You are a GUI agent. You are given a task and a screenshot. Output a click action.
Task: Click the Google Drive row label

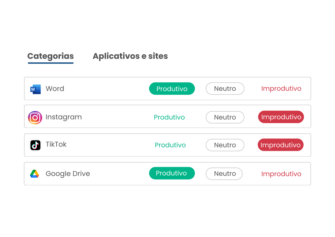click(x=68, y=174)
